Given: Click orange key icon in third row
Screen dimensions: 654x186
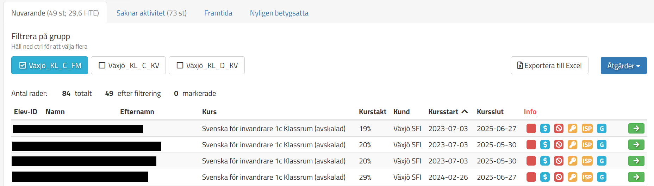Looking at the screenshot, I should coord(572,161).
